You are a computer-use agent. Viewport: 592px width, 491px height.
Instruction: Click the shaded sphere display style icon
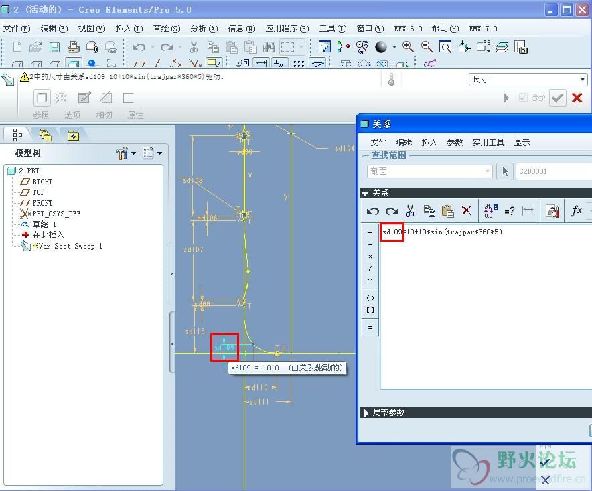[x=381, y=47]
